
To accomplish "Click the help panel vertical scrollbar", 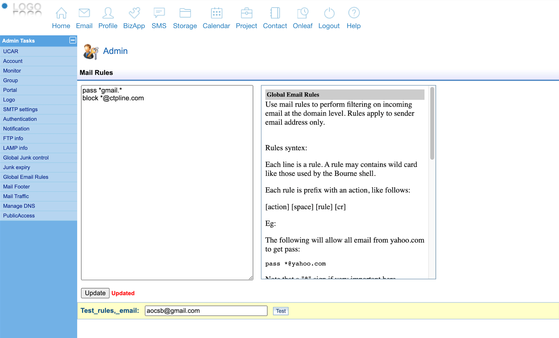I will click(x=432, y=124).
